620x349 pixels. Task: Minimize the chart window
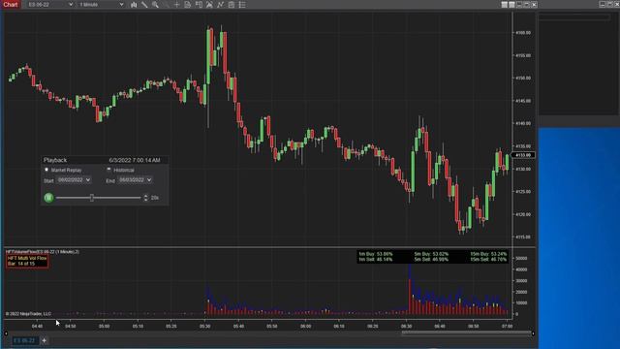[x=519, y=4]
